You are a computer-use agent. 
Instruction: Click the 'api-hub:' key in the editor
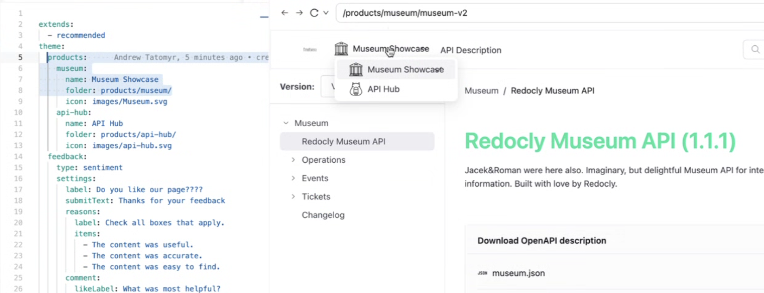74,112
